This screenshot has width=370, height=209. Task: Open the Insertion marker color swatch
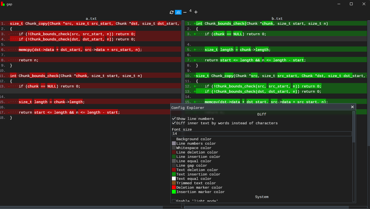click(174, 192)
